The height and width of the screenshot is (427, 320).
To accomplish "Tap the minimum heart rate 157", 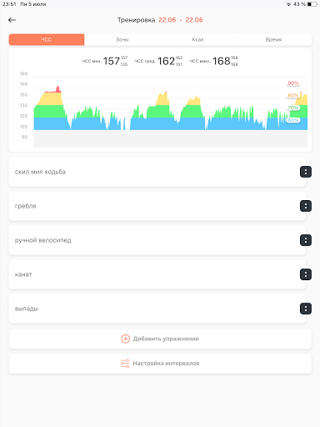I will click(x=112, y=61).
